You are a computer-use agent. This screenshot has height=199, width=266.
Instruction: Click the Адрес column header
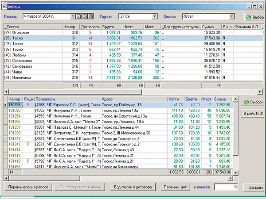click(134, 99)
